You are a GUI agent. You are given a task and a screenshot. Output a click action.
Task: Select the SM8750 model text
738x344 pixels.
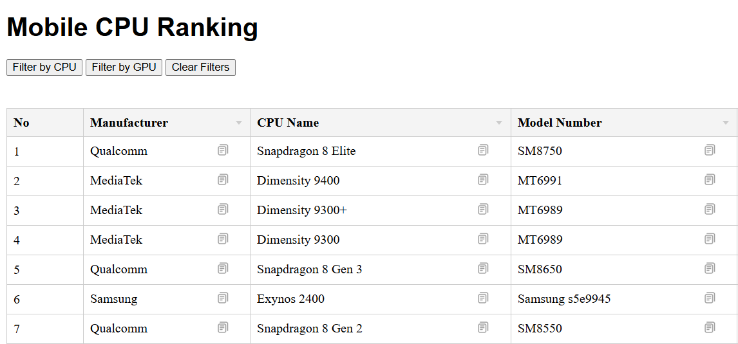[540, 151]
